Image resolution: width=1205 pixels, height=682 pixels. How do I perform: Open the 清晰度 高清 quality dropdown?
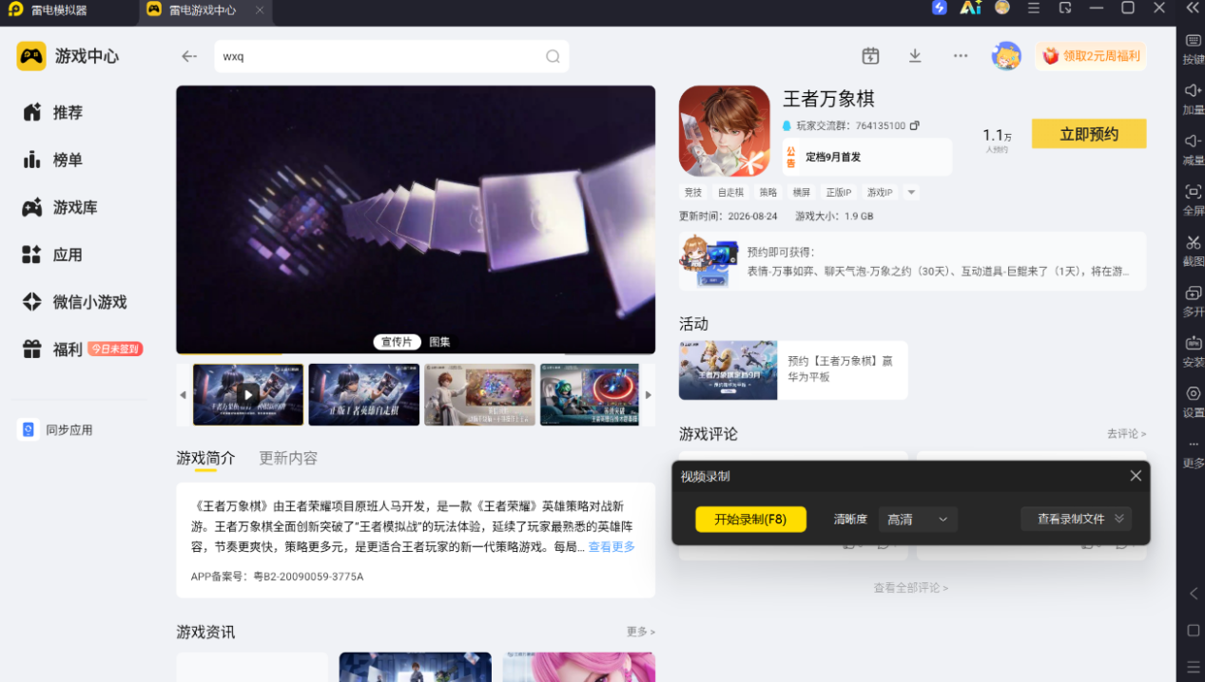coord(918,519)
